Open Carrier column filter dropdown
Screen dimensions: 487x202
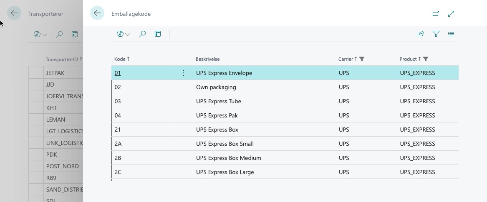(362, 59)
